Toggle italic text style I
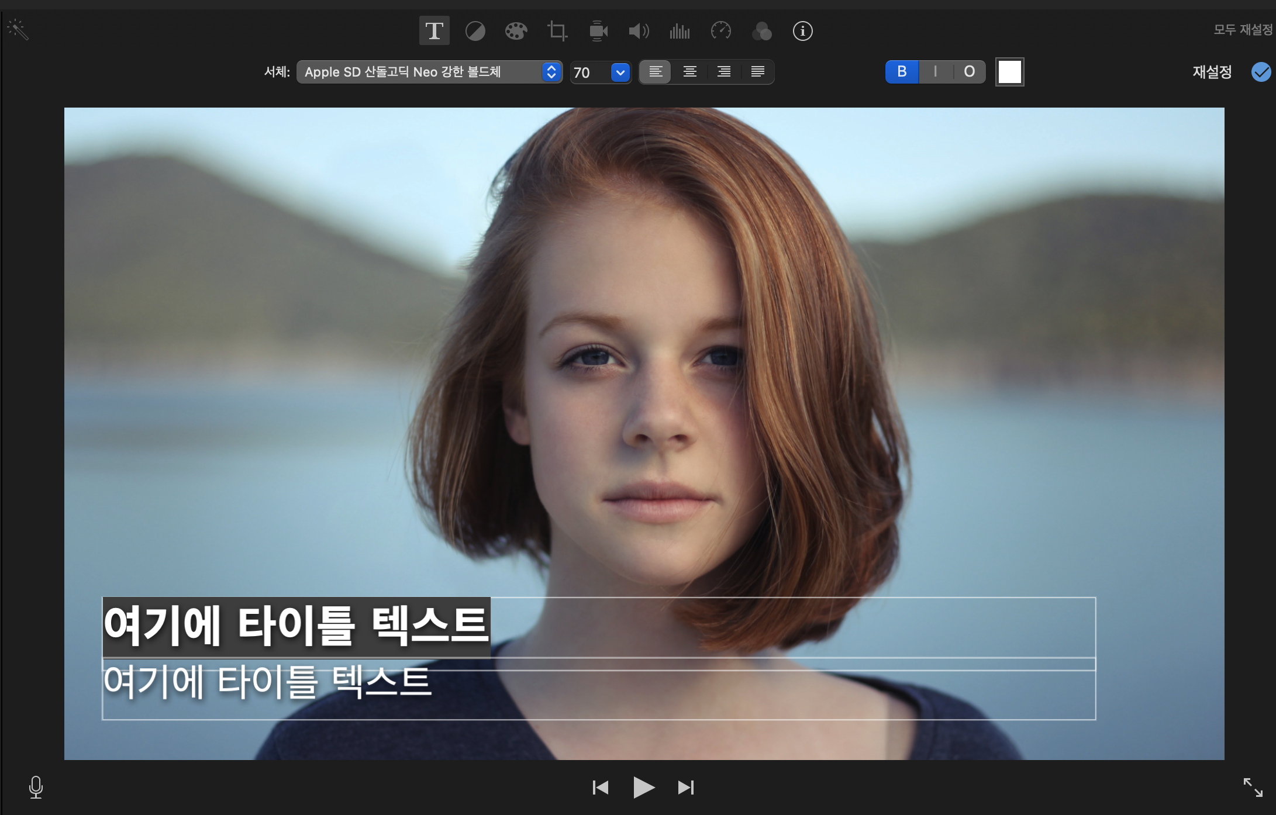1276x815 pixels. (936, 72)
